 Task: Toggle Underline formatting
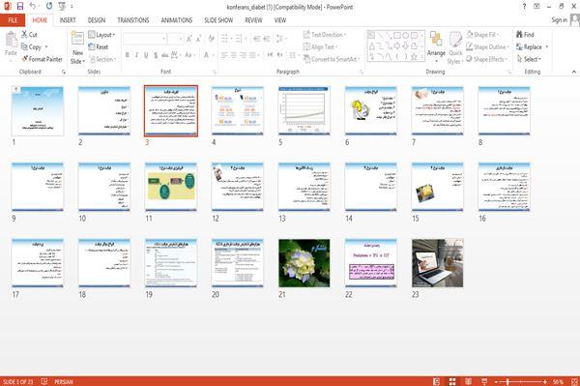click(x=146, y=55)
